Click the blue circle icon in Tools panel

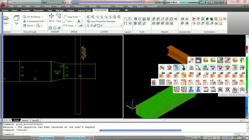pyautogui.click(x=140, y=19)
